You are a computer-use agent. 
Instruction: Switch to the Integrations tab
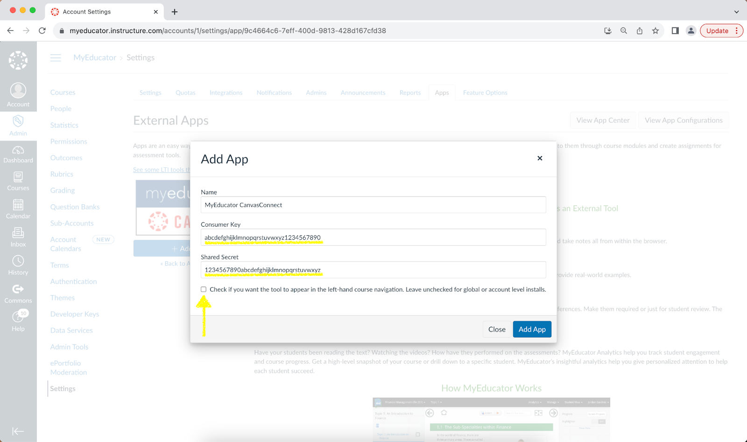click(226, 93)
